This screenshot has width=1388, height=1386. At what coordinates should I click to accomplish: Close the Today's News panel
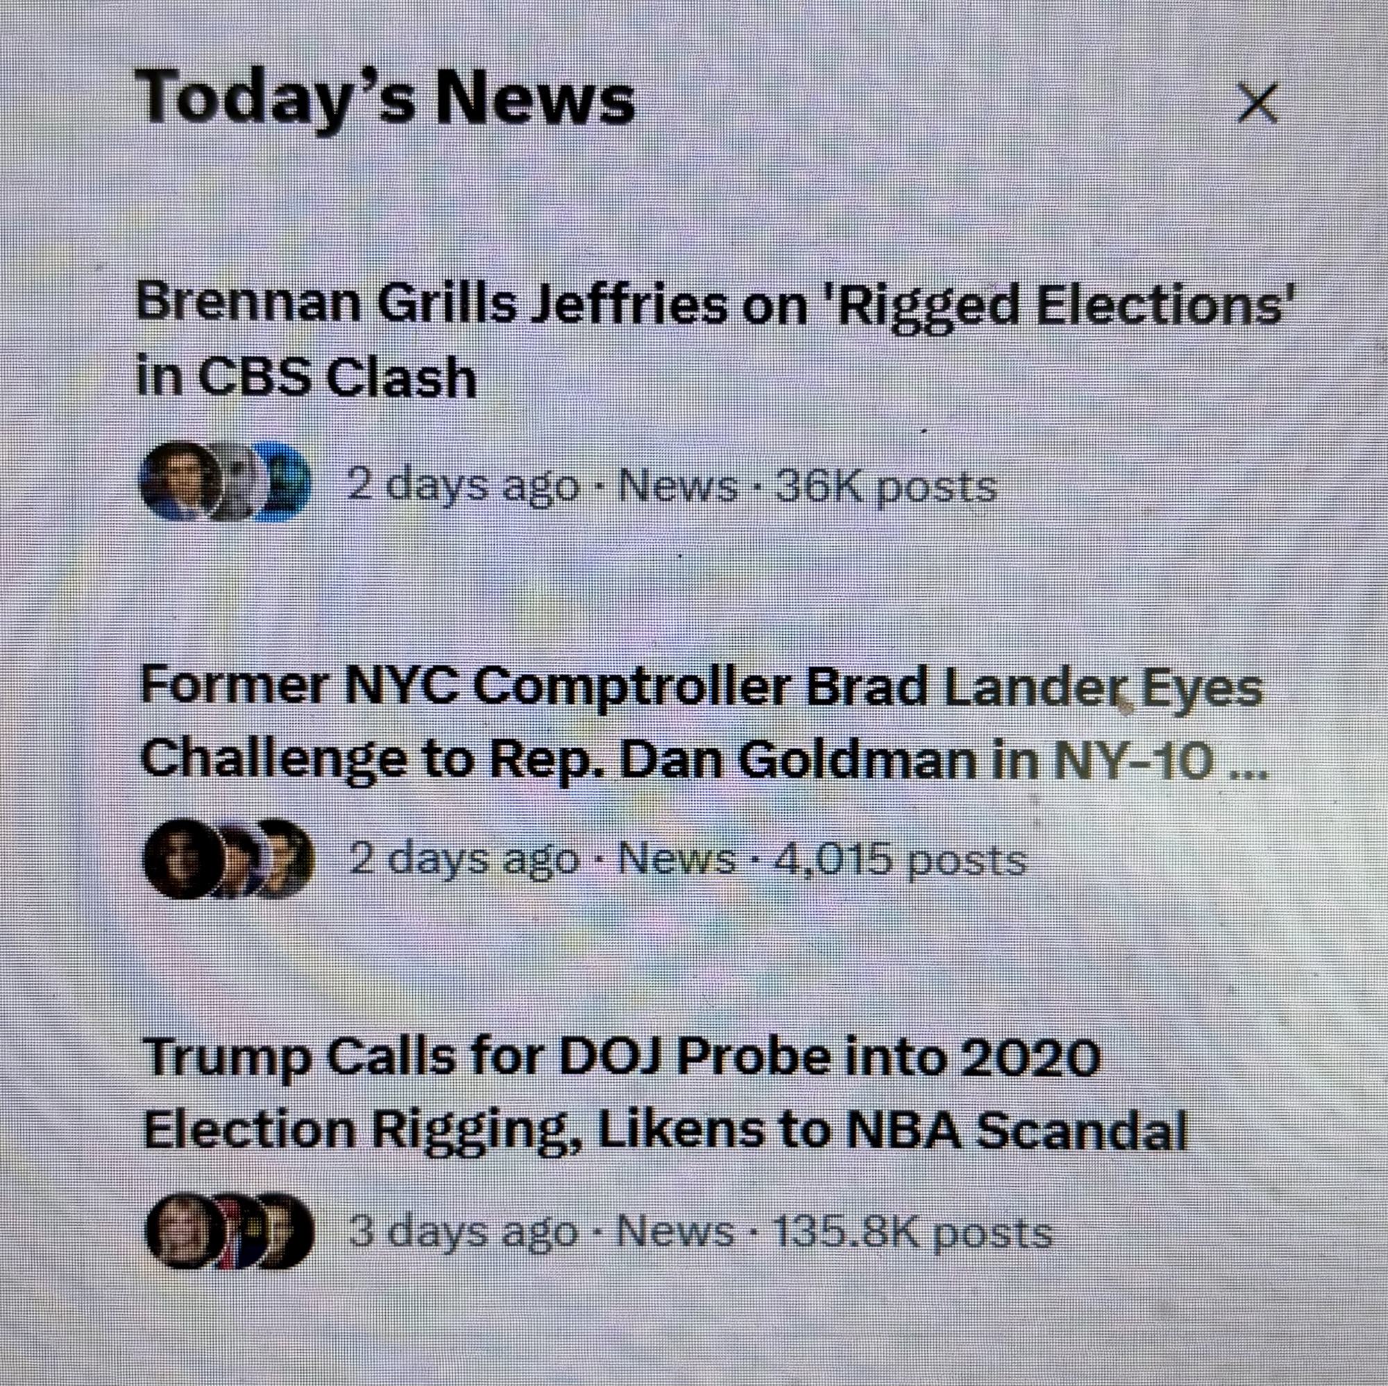(x=1258, y=103)
